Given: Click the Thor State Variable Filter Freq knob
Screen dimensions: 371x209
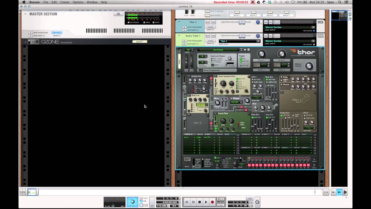Looking at the screenshot, I should click(223, 84).
